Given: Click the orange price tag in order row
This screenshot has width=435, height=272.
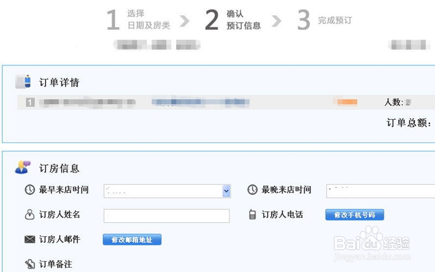Looking at the screenshot, I should point(347,102).
